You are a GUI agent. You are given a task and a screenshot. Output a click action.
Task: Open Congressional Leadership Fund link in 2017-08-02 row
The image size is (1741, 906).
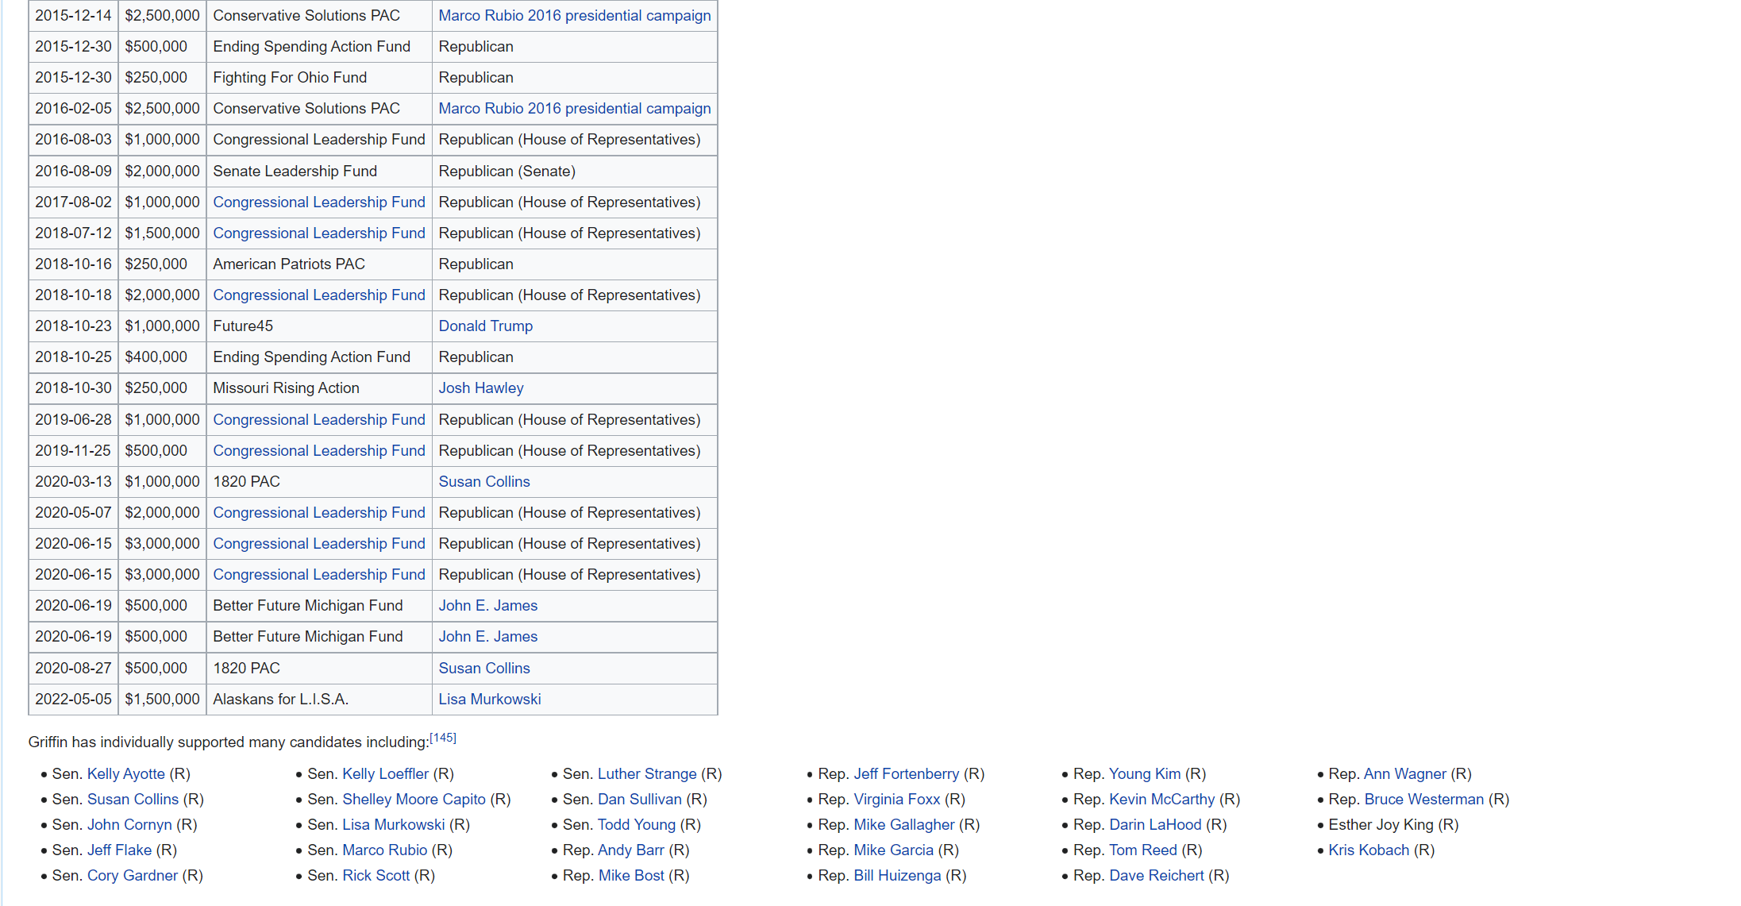pyautogui.click(x=319, y=202)
